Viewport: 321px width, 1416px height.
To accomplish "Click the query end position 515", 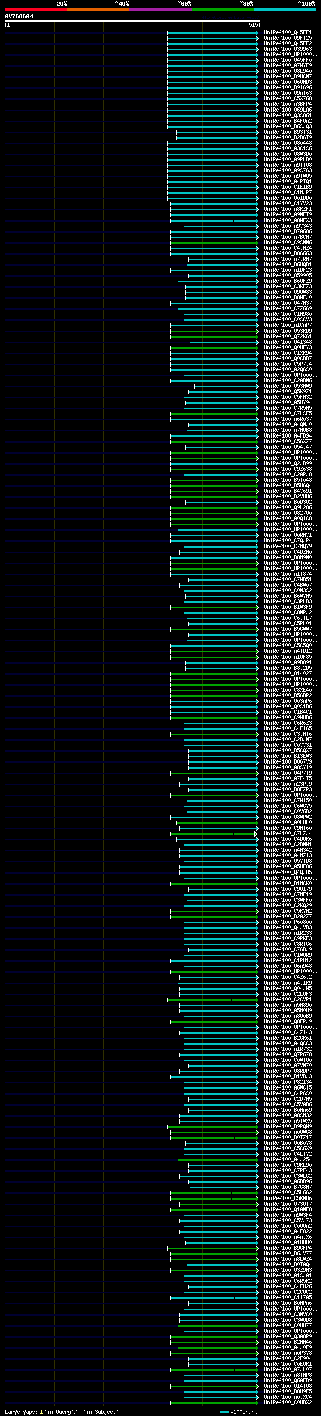I will (x=253, y=25).
